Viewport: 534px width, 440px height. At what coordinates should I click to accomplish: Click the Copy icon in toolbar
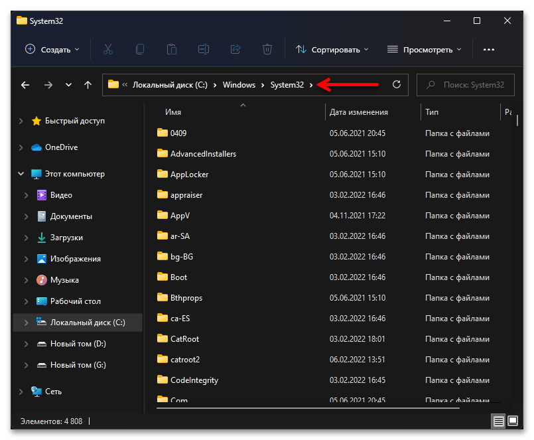point(139,49)
